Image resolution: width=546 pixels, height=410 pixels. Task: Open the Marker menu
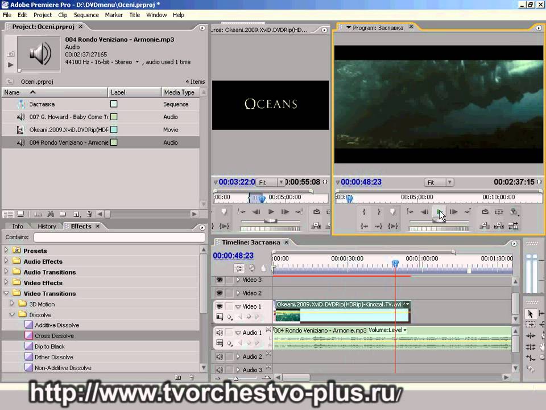coord(114,15)
